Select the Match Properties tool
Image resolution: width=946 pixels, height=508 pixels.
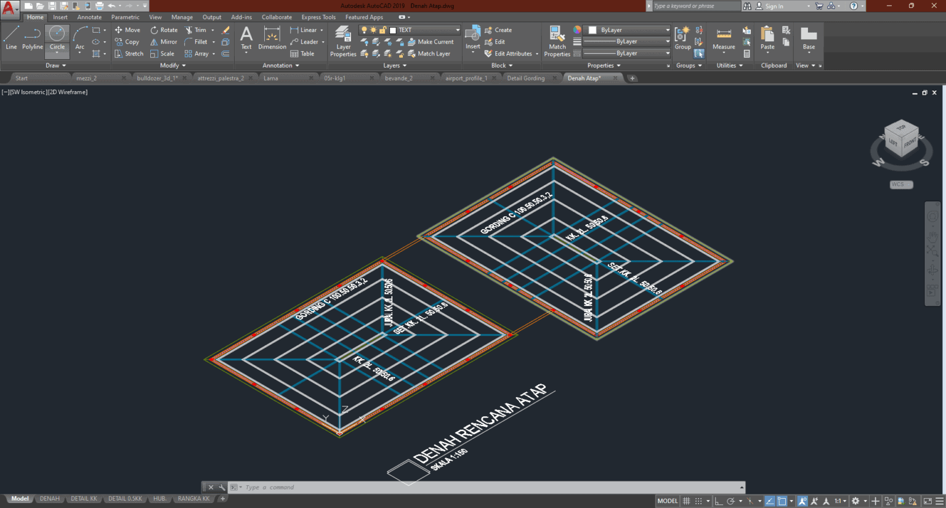coord(556,39)
